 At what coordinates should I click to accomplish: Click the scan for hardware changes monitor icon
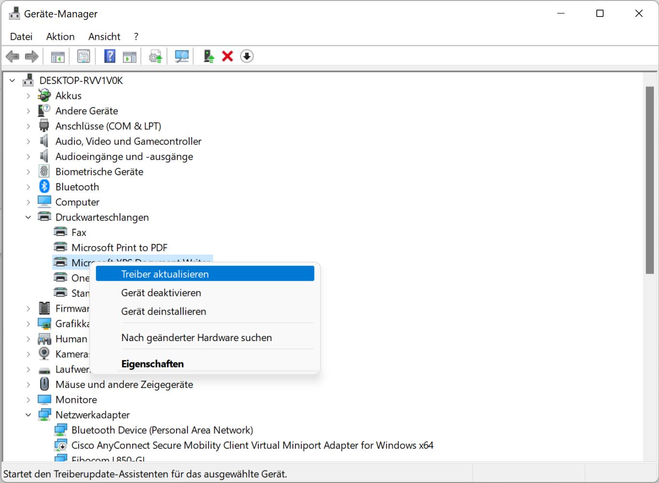182,56
